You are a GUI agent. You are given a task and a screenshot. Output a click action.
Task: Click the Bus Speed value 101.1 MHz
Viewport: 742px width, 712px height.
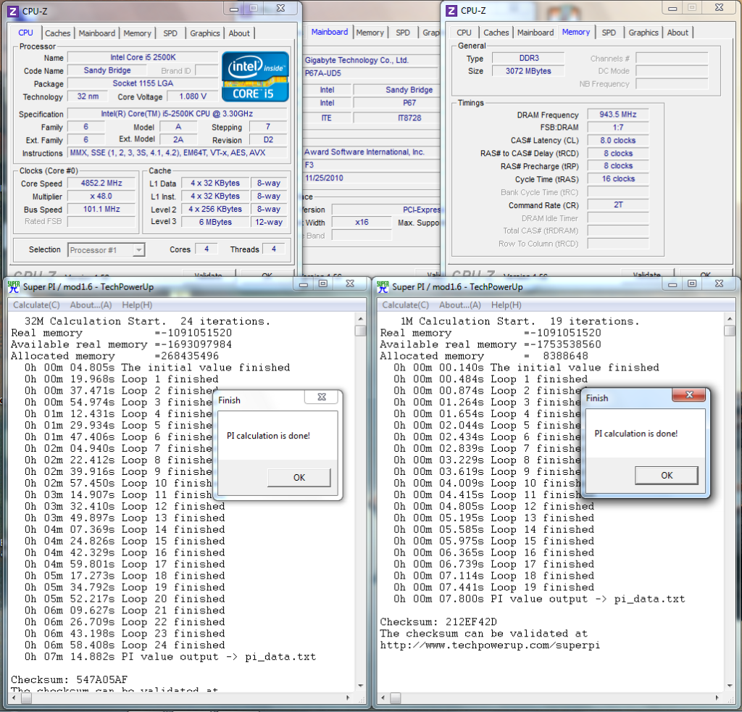pos(101,209)
